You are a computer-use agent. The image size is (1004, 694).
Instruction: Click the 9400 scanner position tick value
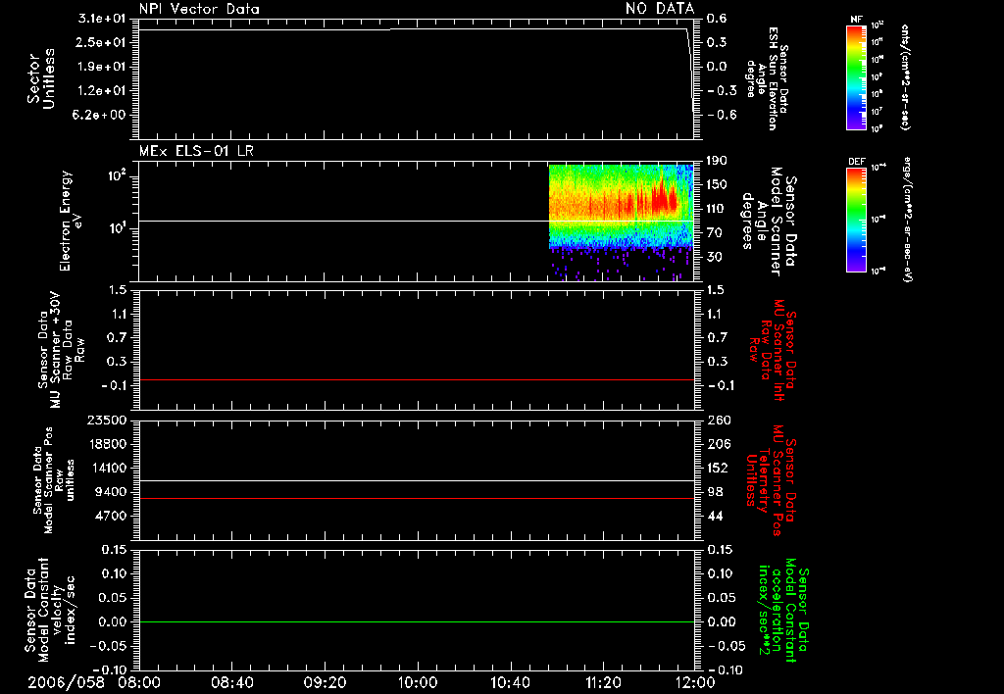pyautogui.click(x=111, y=492)
